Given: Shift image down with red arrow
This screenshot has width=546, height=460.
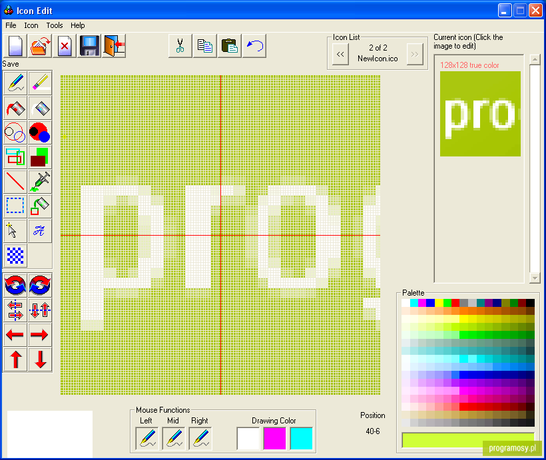Looking at the screenshot, I should click(40, 359).
